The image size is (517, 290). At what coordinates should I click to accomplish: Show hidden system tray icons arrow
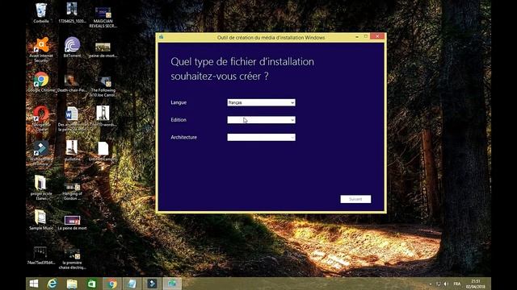tap(431, 284)
